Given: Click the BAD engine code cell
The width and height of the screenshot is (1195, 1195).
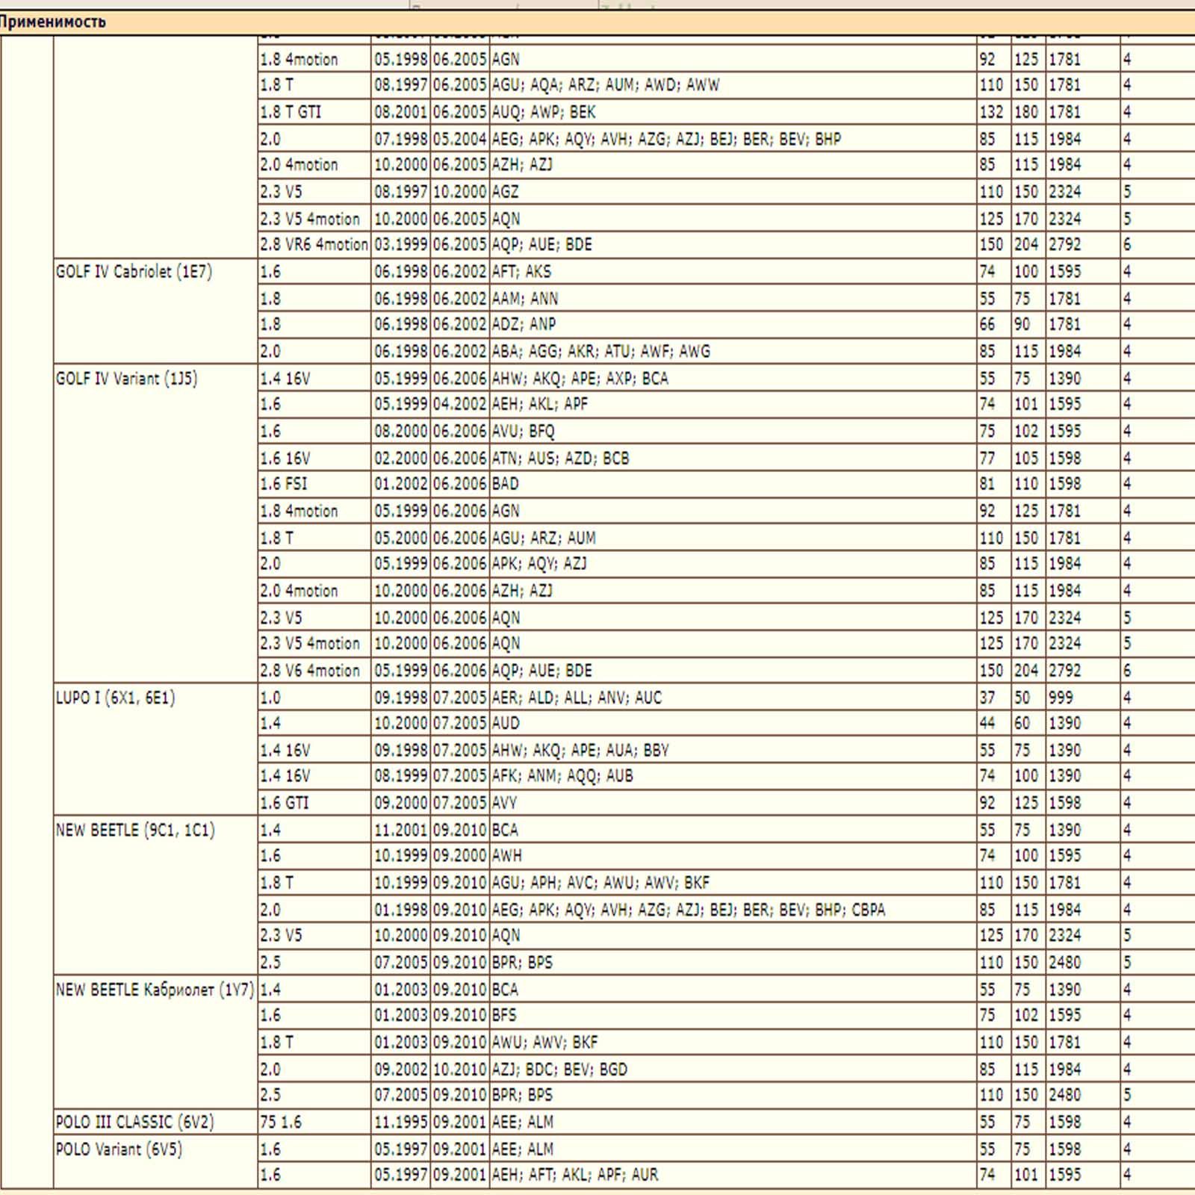Looking at the screenshot, I should tap(505, 483).
